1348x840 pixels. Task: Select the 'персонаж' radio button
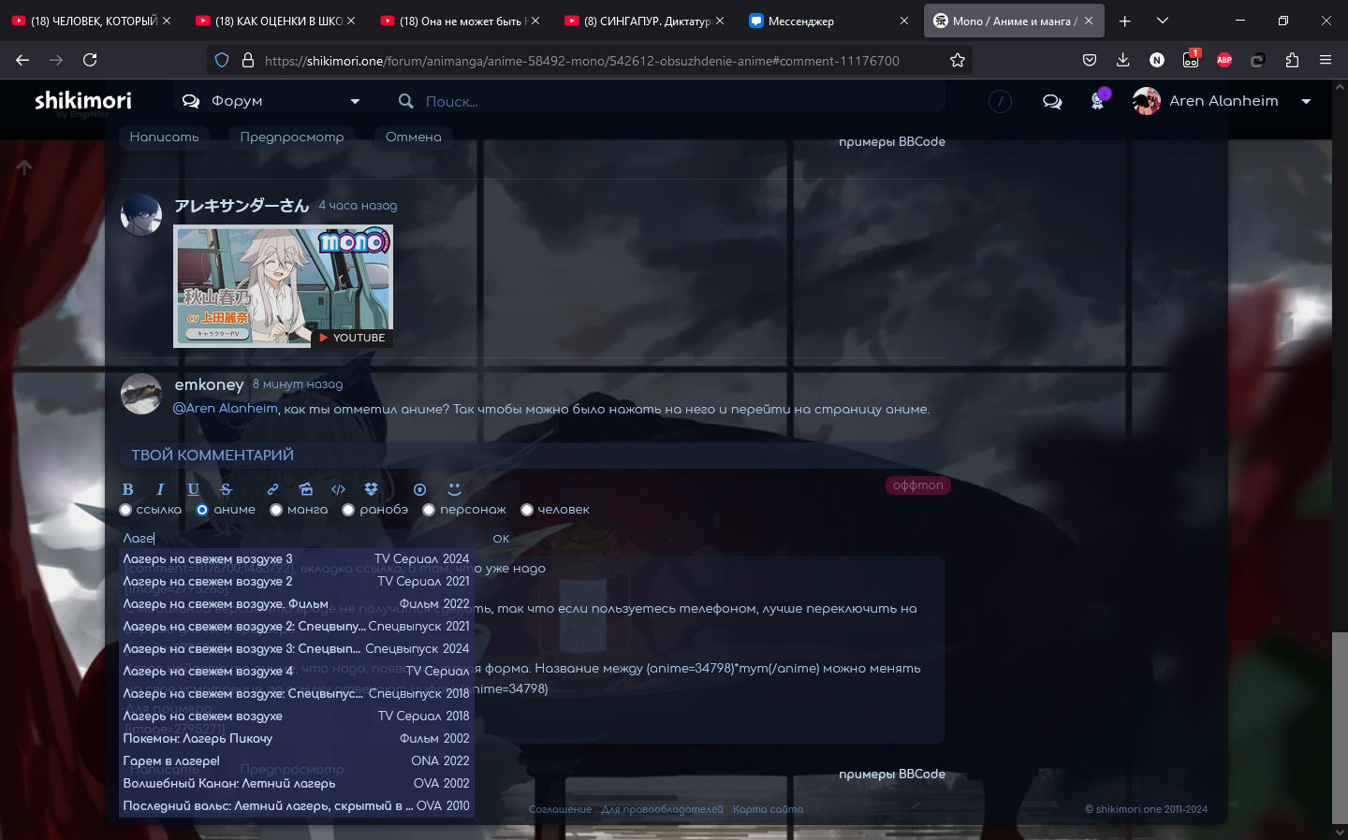[x=429, y=510]
